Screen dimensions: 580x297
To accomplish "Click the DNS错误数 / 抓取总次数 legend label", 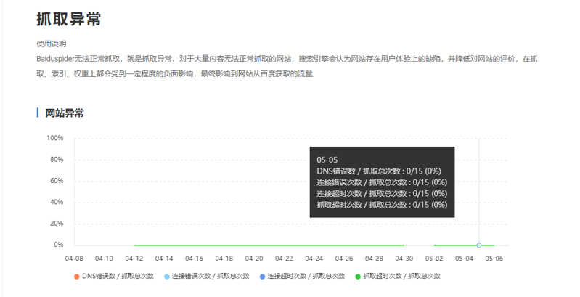I will tap(118, 276).
